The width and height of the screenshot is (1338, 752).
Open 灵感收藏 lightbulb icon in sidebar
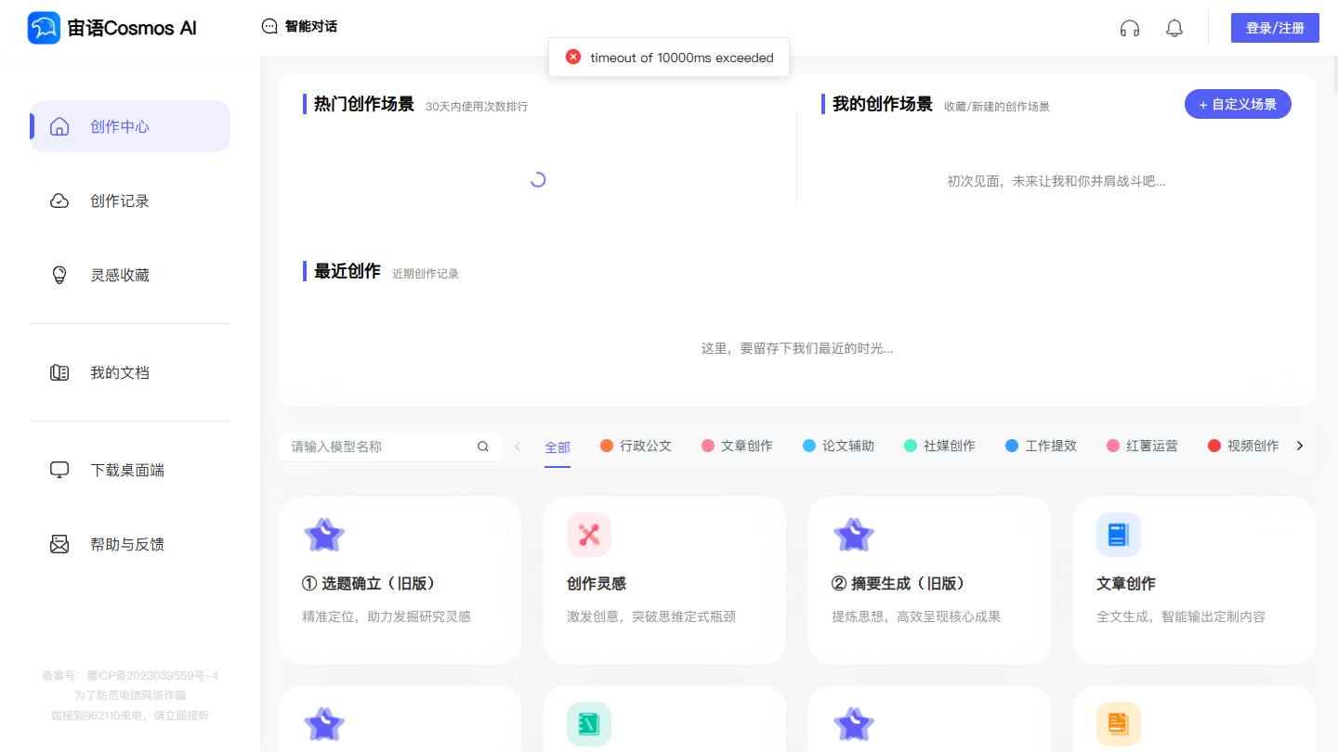(x=59, y=275)
